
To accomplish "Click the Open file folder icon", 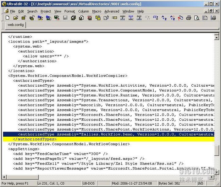I will point(16,18).
